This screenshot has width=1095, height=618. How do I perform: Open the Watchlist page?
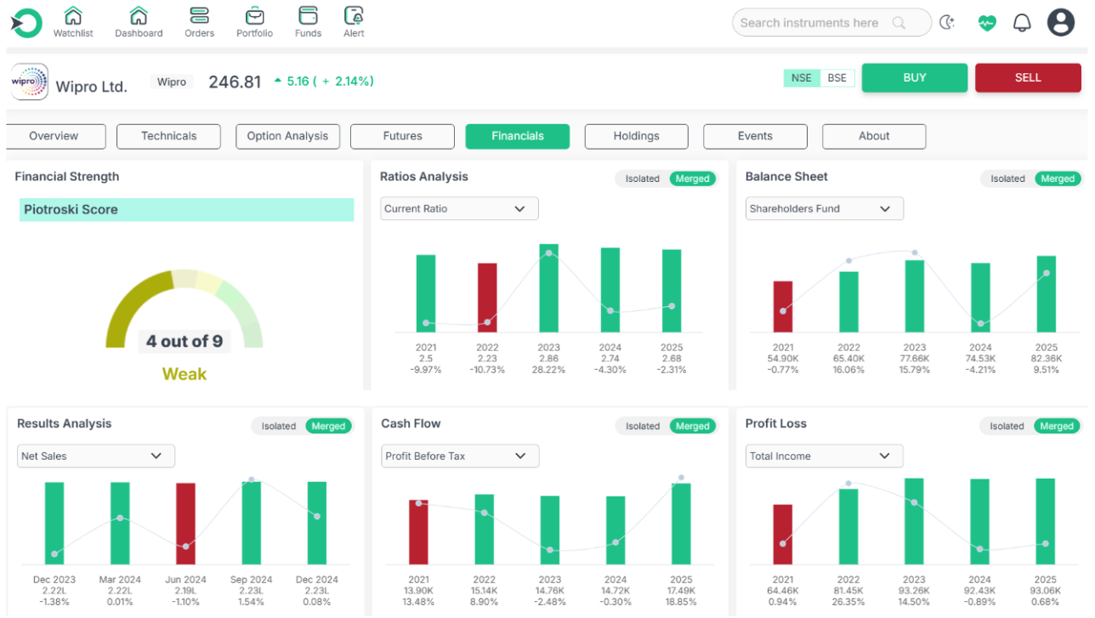(x=73, y=22)
